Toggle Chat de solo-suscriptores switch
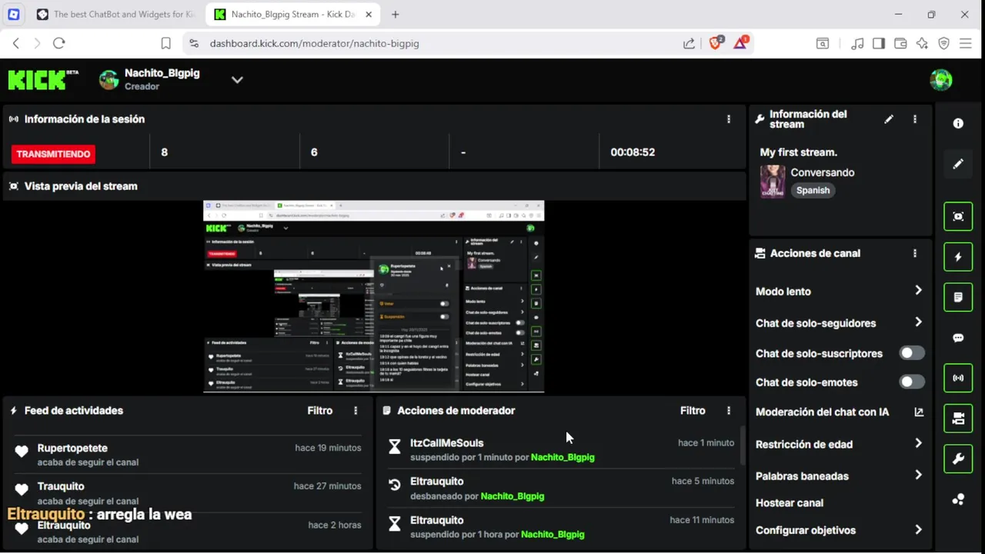This screenshot has height=554, width=985. pyautogui.click(x=912, y=353)
